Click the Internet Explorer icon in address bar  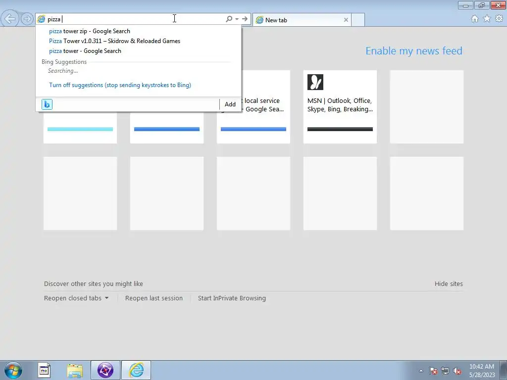point(42,19)
